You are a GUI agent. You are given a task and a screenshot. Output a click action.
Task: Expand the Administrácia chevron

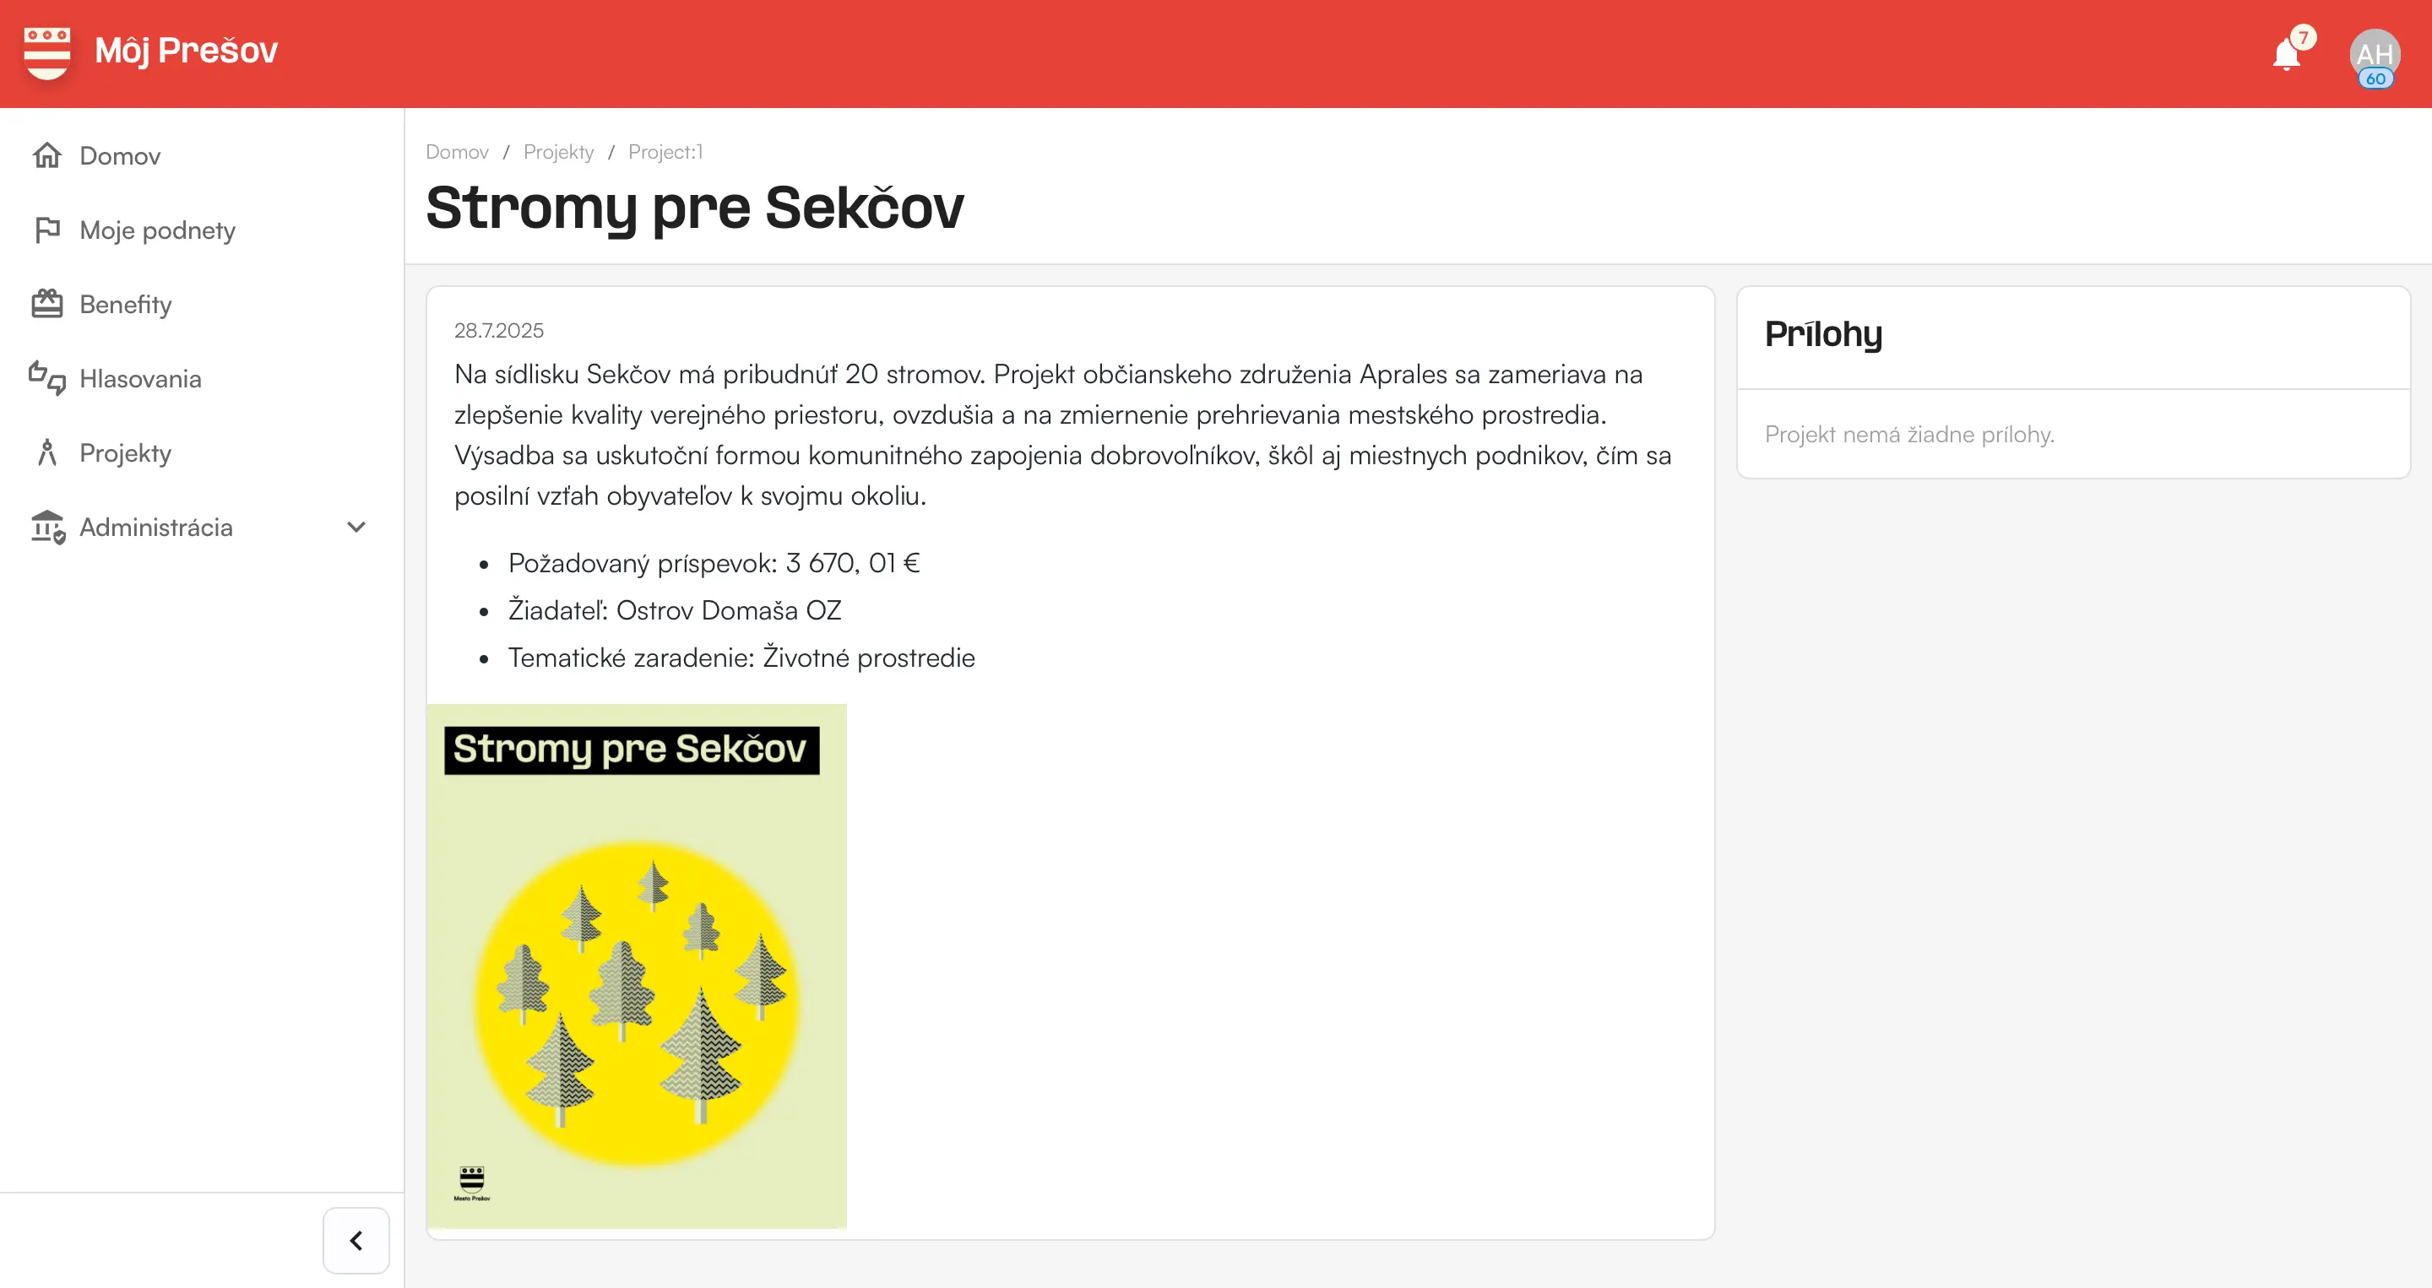coord(356,528)
